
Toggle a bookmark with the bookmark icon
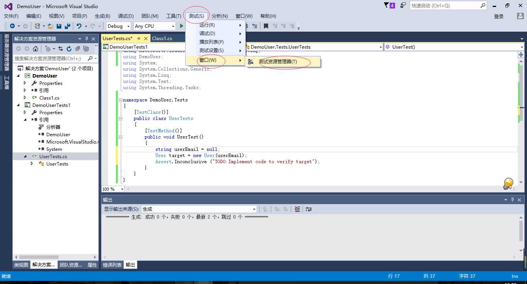(266, 26)
